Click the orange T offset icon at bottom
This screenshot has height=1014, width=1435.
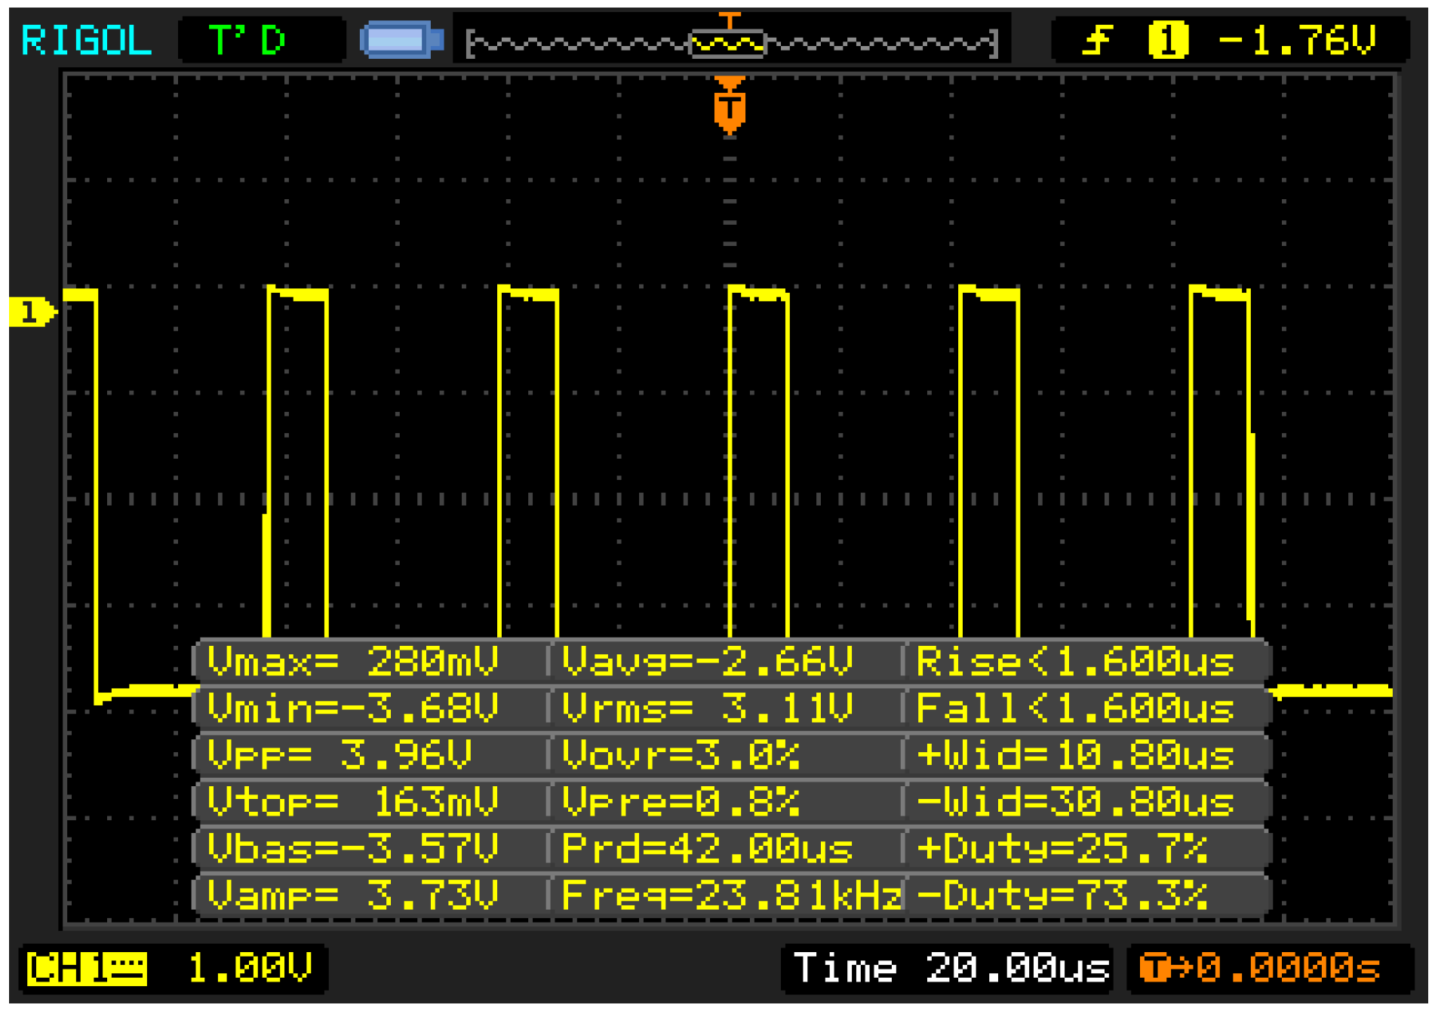pos(1154,968)
